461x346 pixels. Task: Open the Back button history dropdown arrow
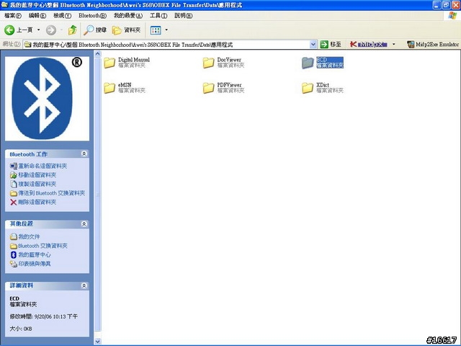38,30
